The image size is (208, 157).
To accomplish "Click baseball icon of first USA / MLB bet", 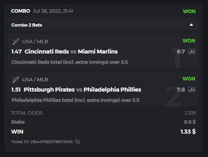I will [16, 42].
